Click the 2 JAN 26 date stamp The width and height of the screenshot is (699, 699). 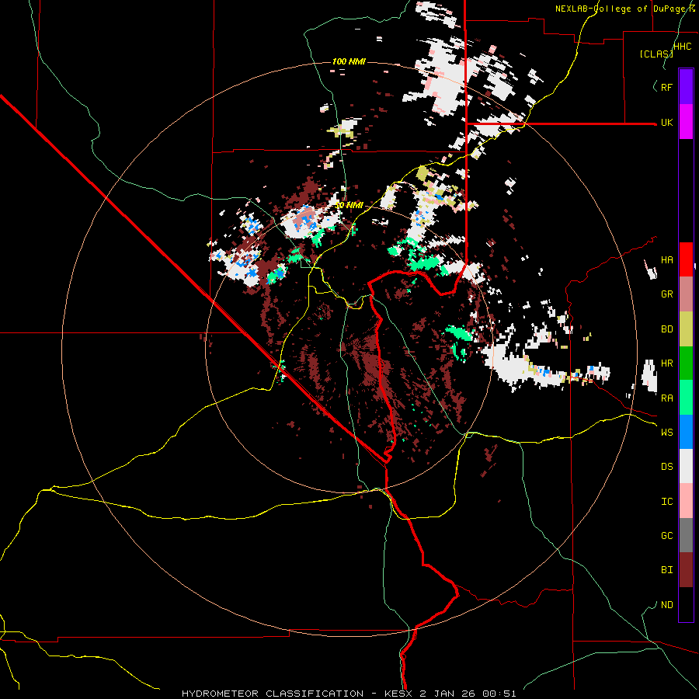(x=448, y=694)
